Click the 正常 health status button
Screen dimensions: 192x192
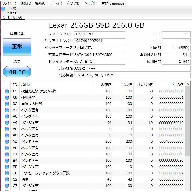tap(17, 47)
